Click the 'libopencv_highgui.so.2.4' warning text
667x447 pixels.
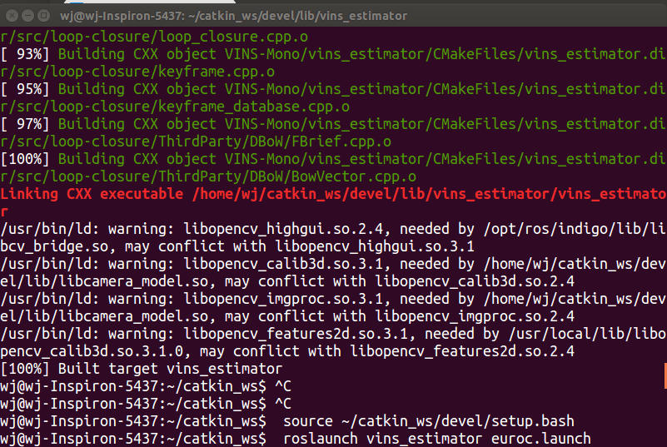pos(283,229)
